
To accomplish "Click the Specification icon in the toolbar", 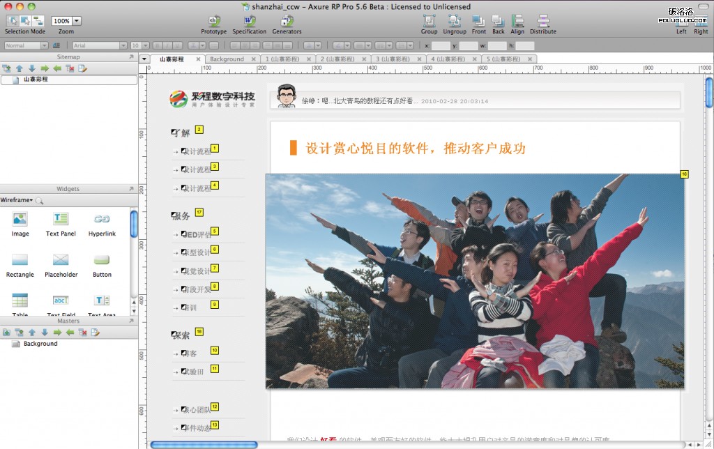I will [x=249, y=21].
